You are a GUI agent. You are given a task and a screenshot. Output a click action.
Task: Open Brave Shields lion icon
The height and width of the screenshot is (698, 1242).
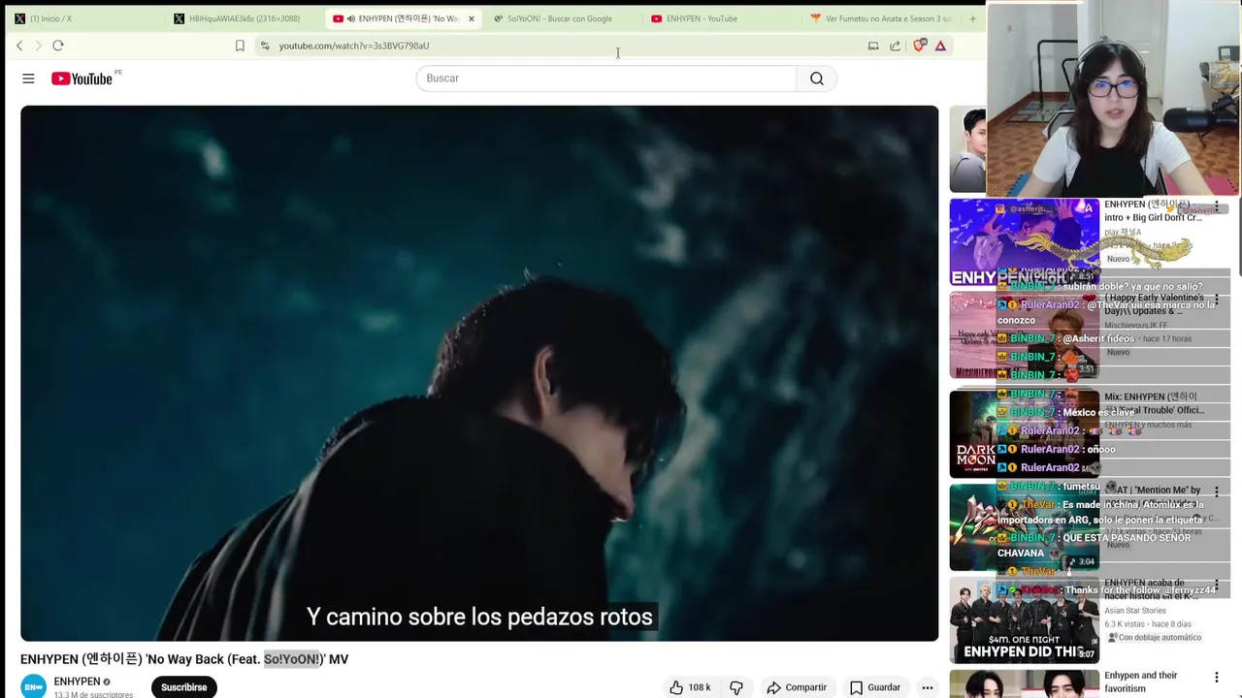click(919, 46)
